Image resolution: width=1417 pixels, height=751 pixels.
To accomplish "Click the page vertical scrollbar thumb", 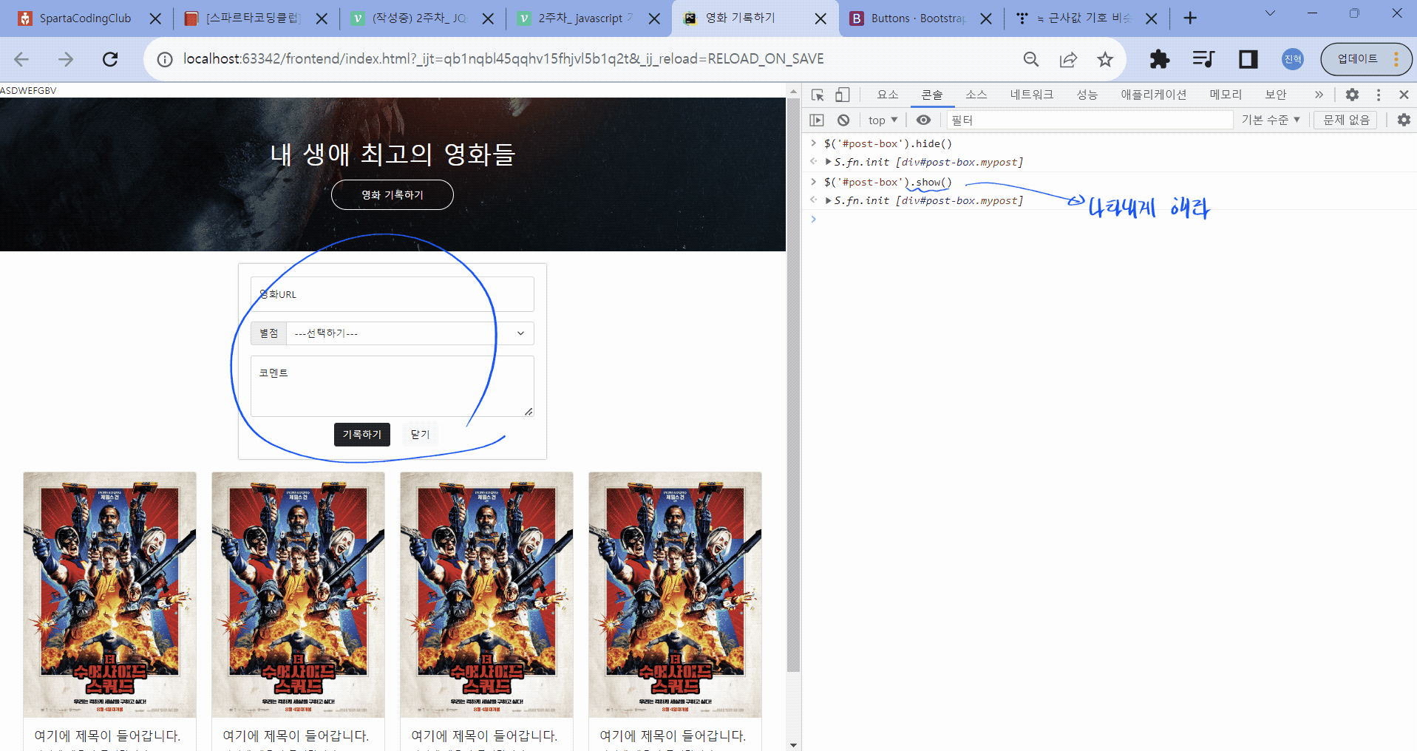I will click(793, 386).
